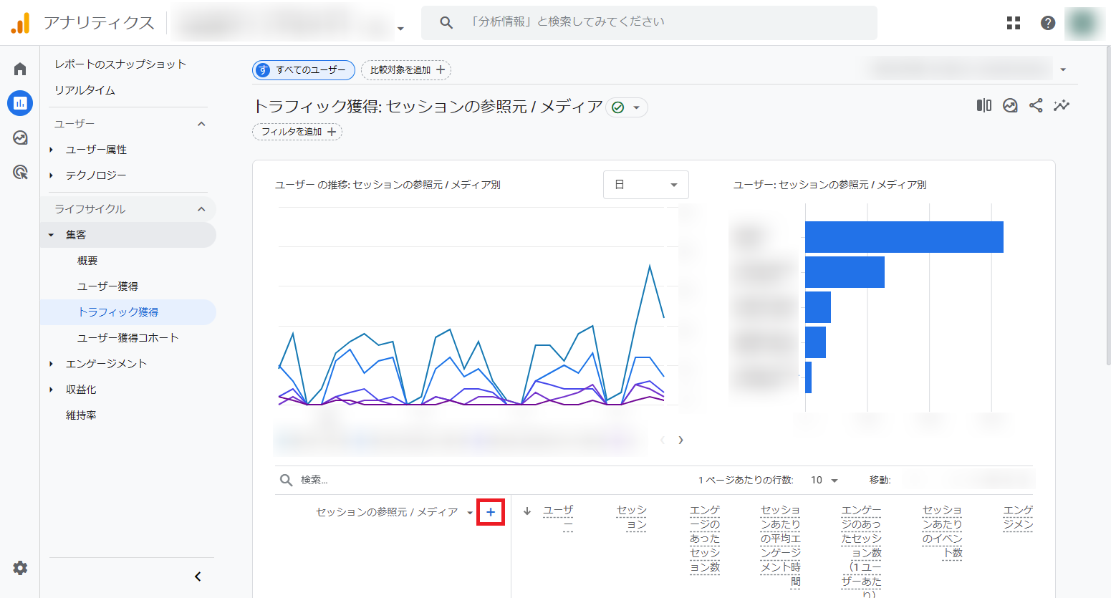Open the 日 granularity dropdown

click(645, 185)
